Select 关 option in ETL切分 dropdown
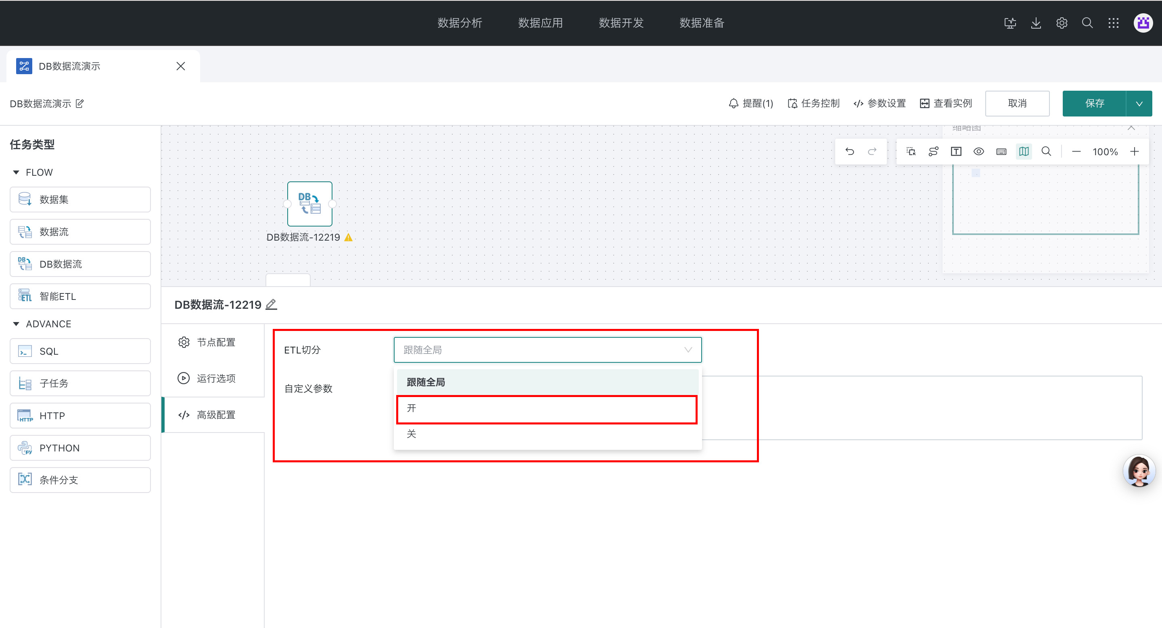Viewport: 1162px width, 628px height. [x=546, y=434]
